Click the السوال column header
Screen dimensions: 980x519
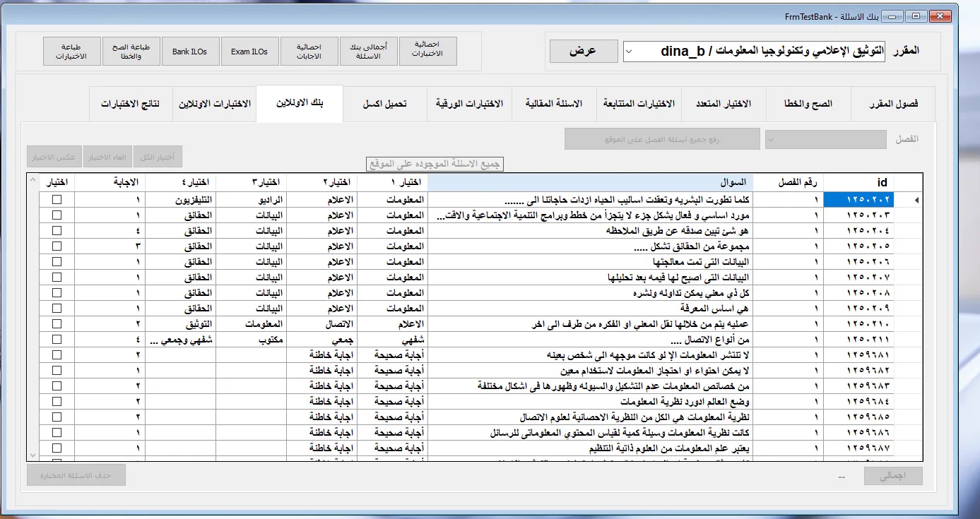coord(591,182)
